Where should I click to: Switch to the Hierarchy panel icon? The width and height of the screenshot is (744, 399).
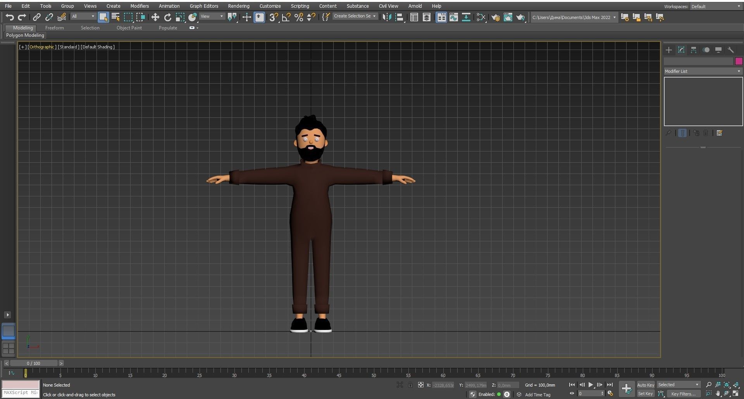[x=694, y=50]
